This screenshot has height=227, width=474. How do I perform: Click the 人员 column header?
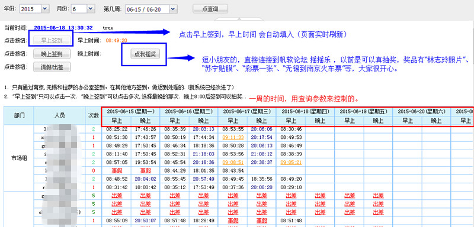point(60,115)
